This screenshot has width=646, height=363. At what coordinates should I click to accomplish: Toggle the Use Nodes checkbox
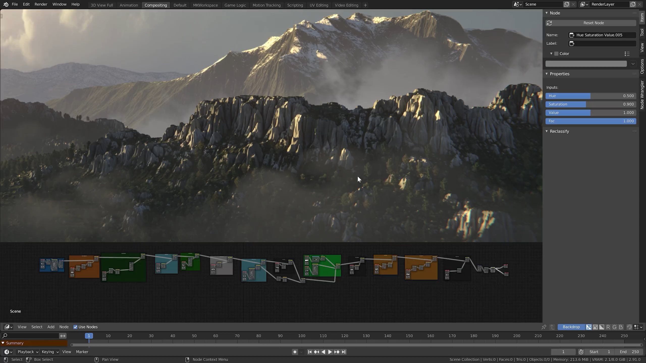(75, 327)
